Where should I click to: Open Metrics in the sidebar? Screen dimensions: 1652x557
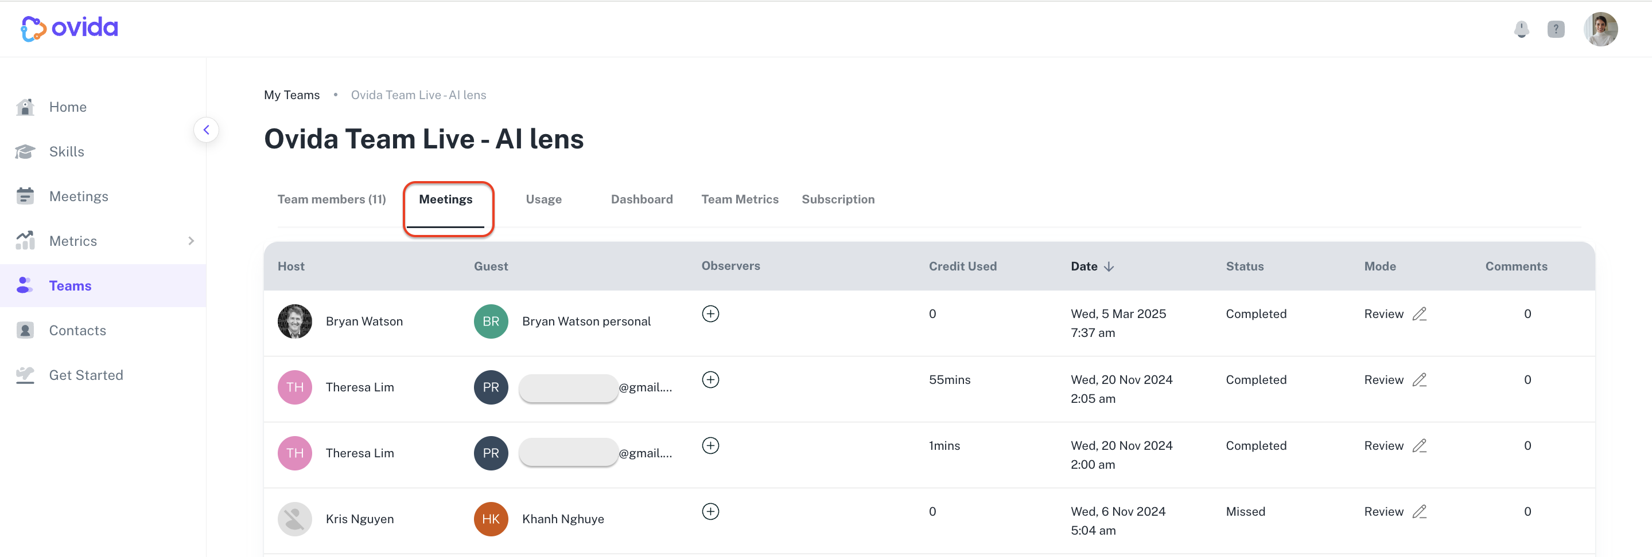point(103,241)
